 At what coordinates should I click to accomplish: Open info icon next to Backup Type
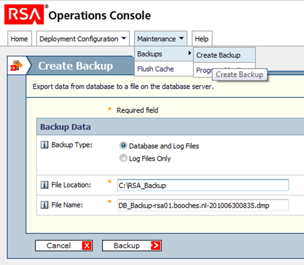tap(44, 145)
